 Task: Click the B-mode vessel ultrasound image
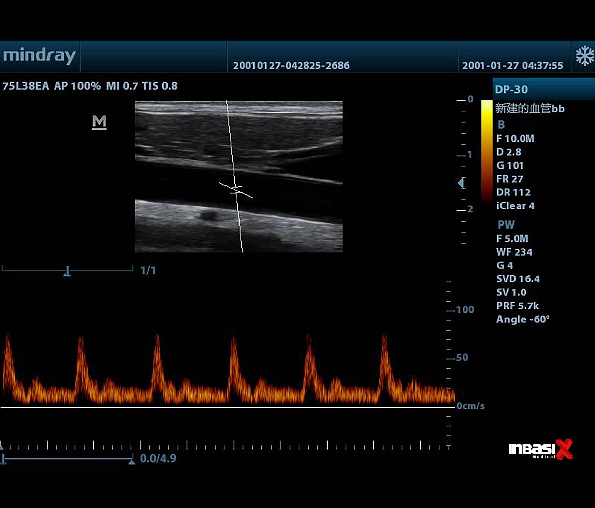(239, 177)
